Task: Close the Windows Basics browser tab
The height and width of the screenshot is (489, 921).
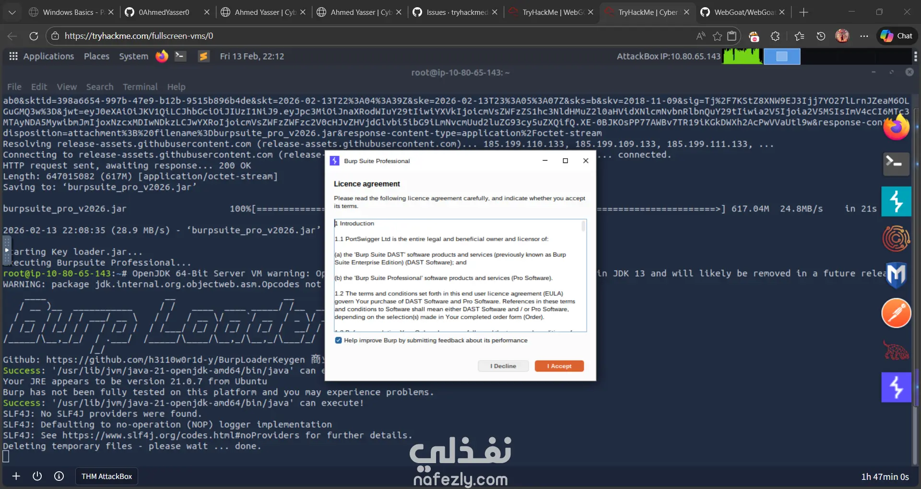Action: pos(111,12)
